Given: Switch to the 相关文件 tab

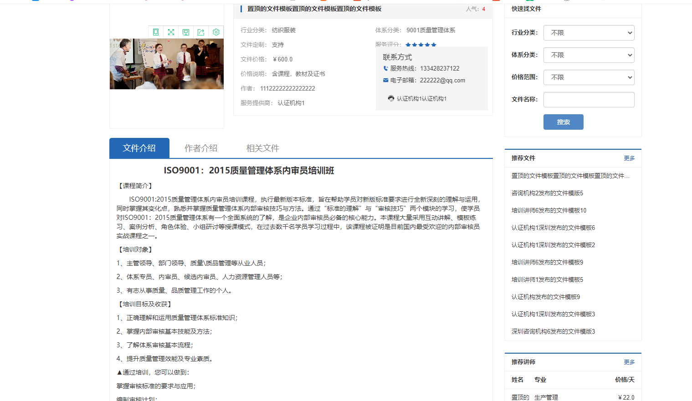Looking at the screenshot, I should coord(263,148).
